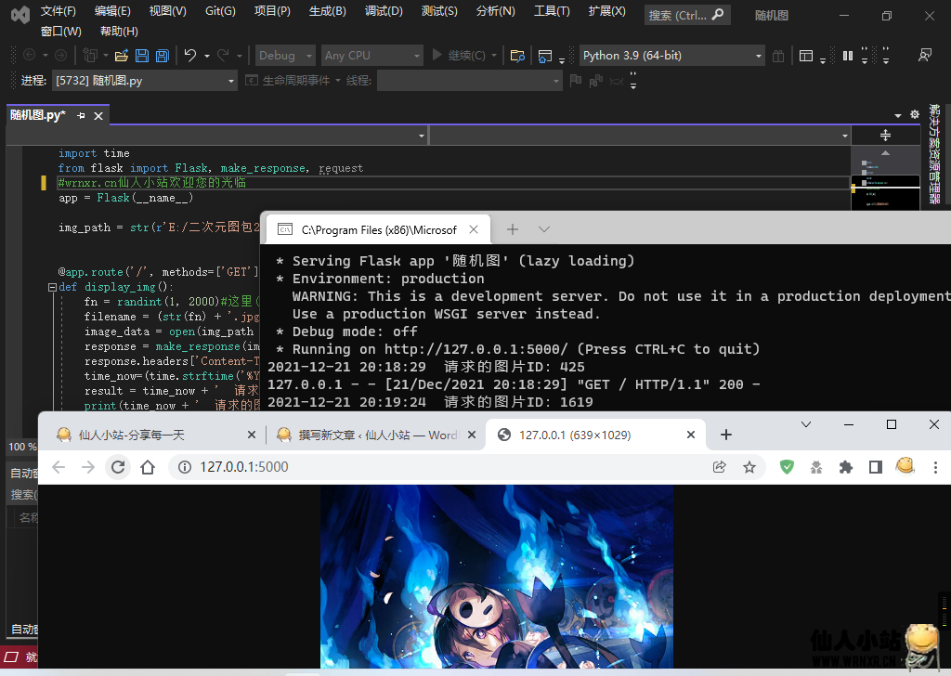The width and height of the screenshot is (951, 676).
Task: Select the 随机图.py* editor tab
Action: click(59, 115)
